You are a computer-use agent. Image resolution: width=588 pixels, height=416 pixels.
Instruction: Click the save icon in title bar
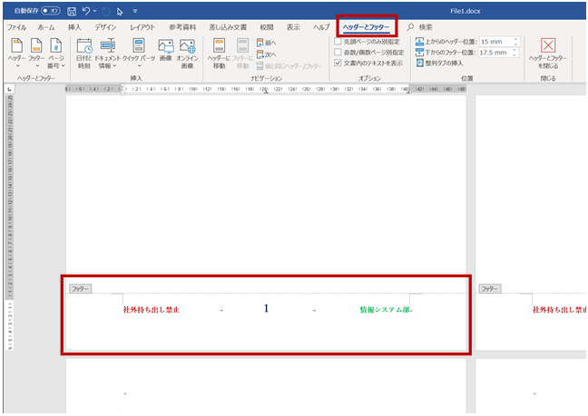point(71,11)
